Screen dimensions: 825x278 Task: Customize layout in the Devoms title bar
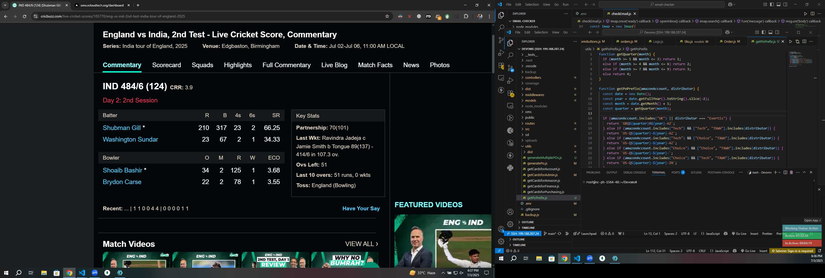point(757,32)
